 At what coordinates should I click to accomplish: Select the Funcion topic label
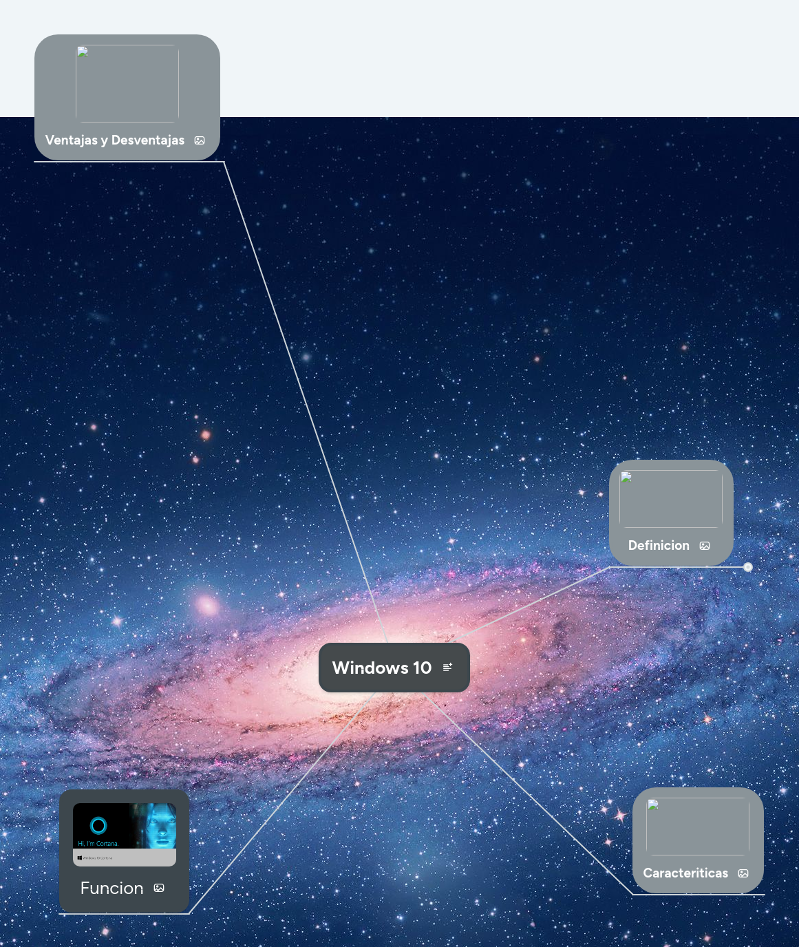[111, 888]
